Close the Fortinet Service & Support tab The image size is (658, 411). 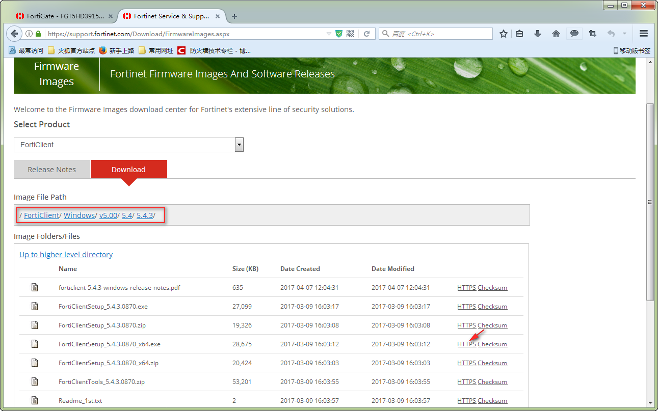[x=218, y=16]
